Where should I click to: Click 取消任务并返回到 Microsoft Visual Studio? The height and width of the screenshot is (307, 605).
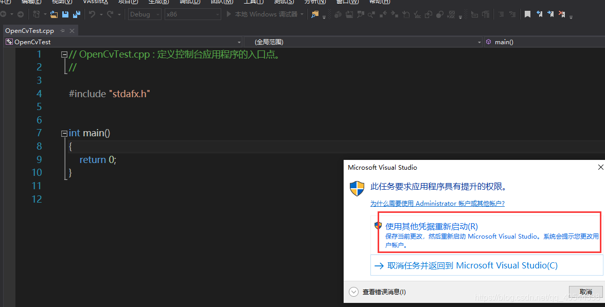click(x=466, y=265)
